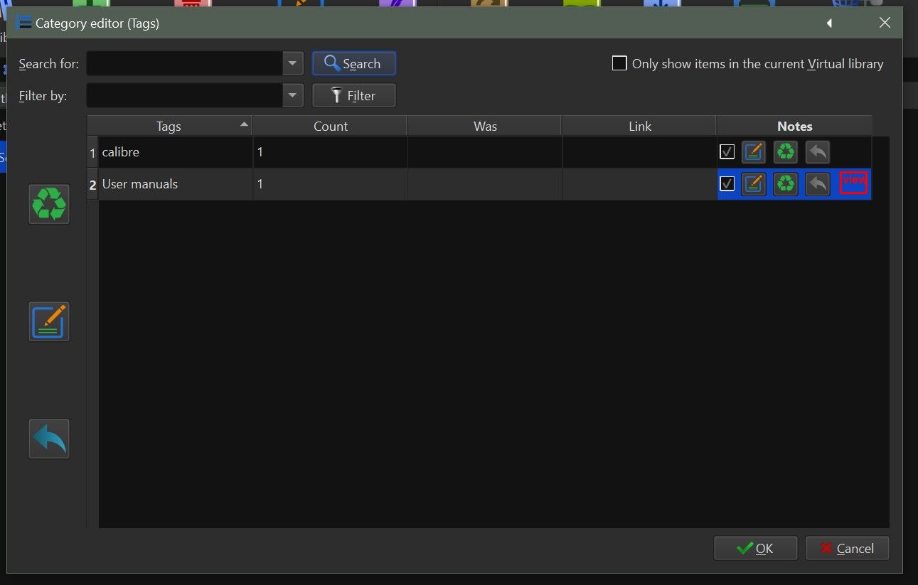Delete the note in the User manuals row
918x585 pixels.
786,184
